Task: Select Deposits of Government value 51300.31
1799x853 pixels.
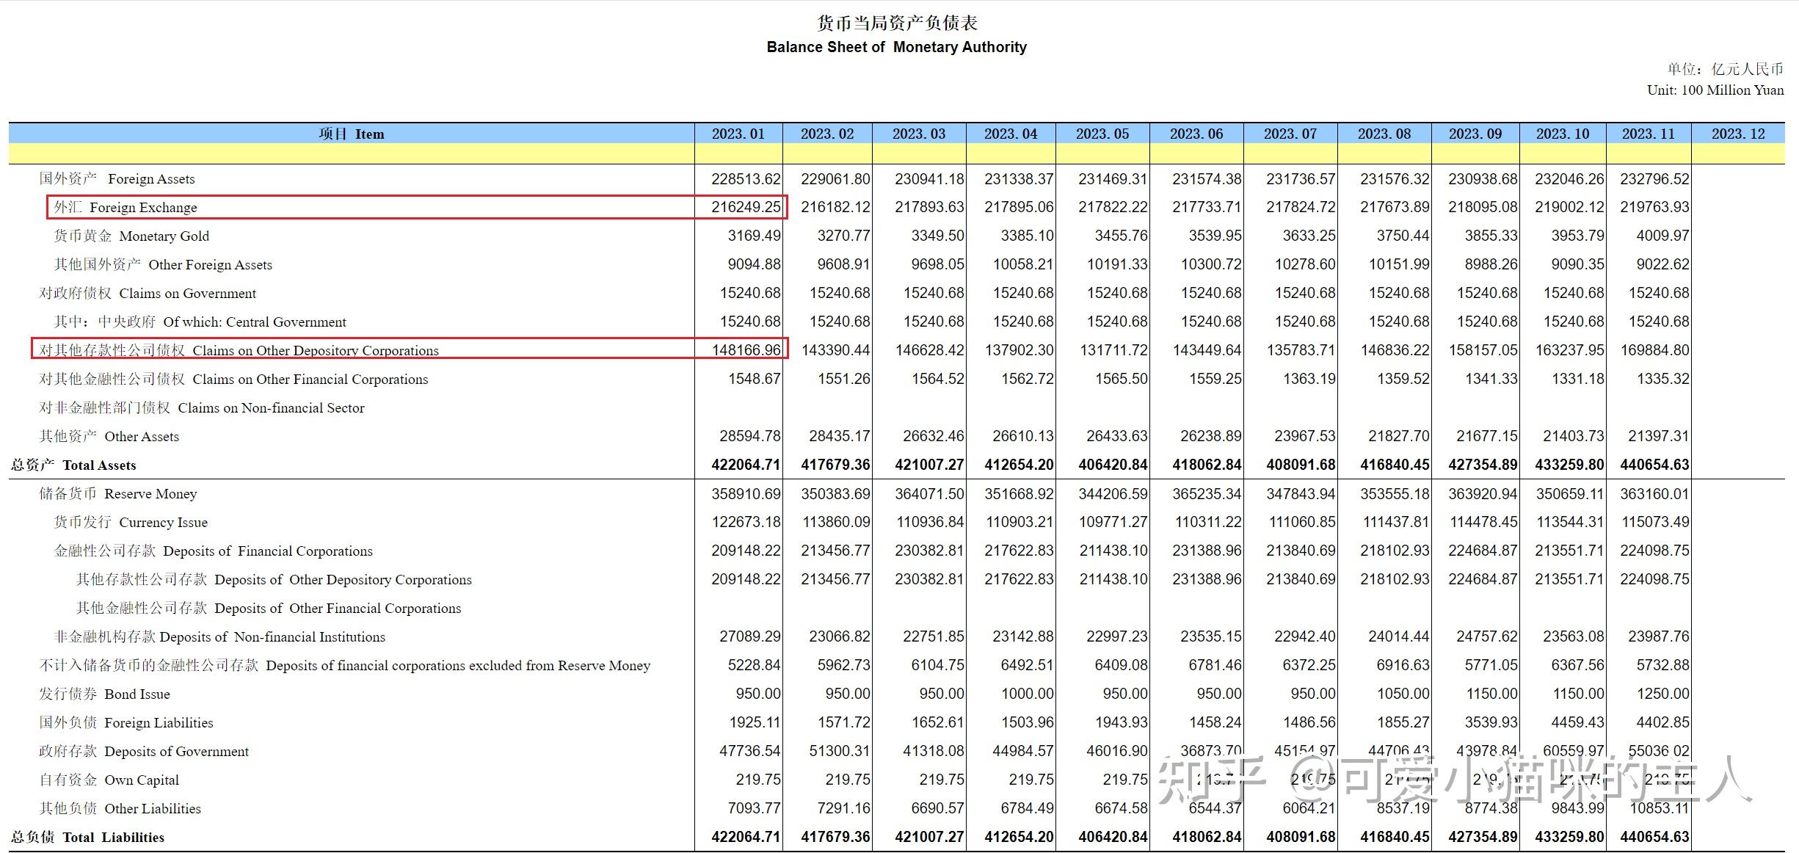Action: (x=839, y=751)
